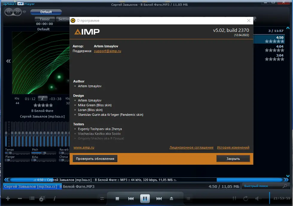Toggle shuffle mode icon
The width and height of the screenshot is (293, 206).
click(x=234, y=199)
